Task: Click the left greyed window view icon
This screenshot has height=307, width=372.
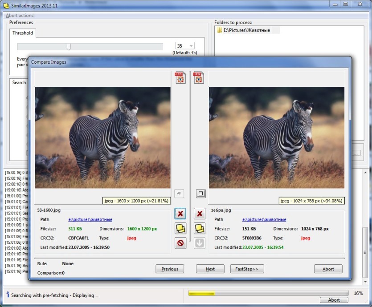Action: (179, 194)
